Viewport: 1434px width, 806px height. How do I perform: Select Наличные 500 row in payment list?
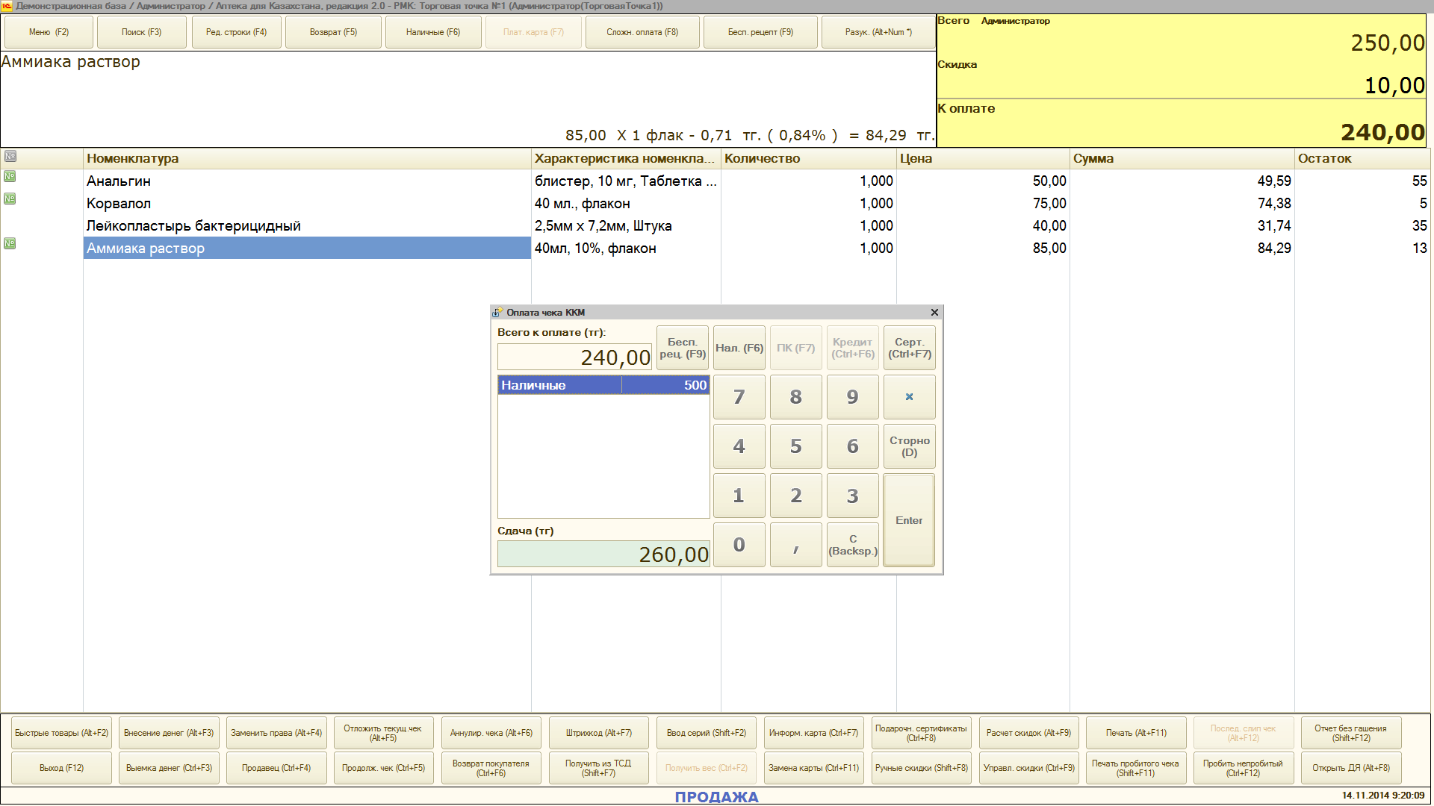point(603,385)
